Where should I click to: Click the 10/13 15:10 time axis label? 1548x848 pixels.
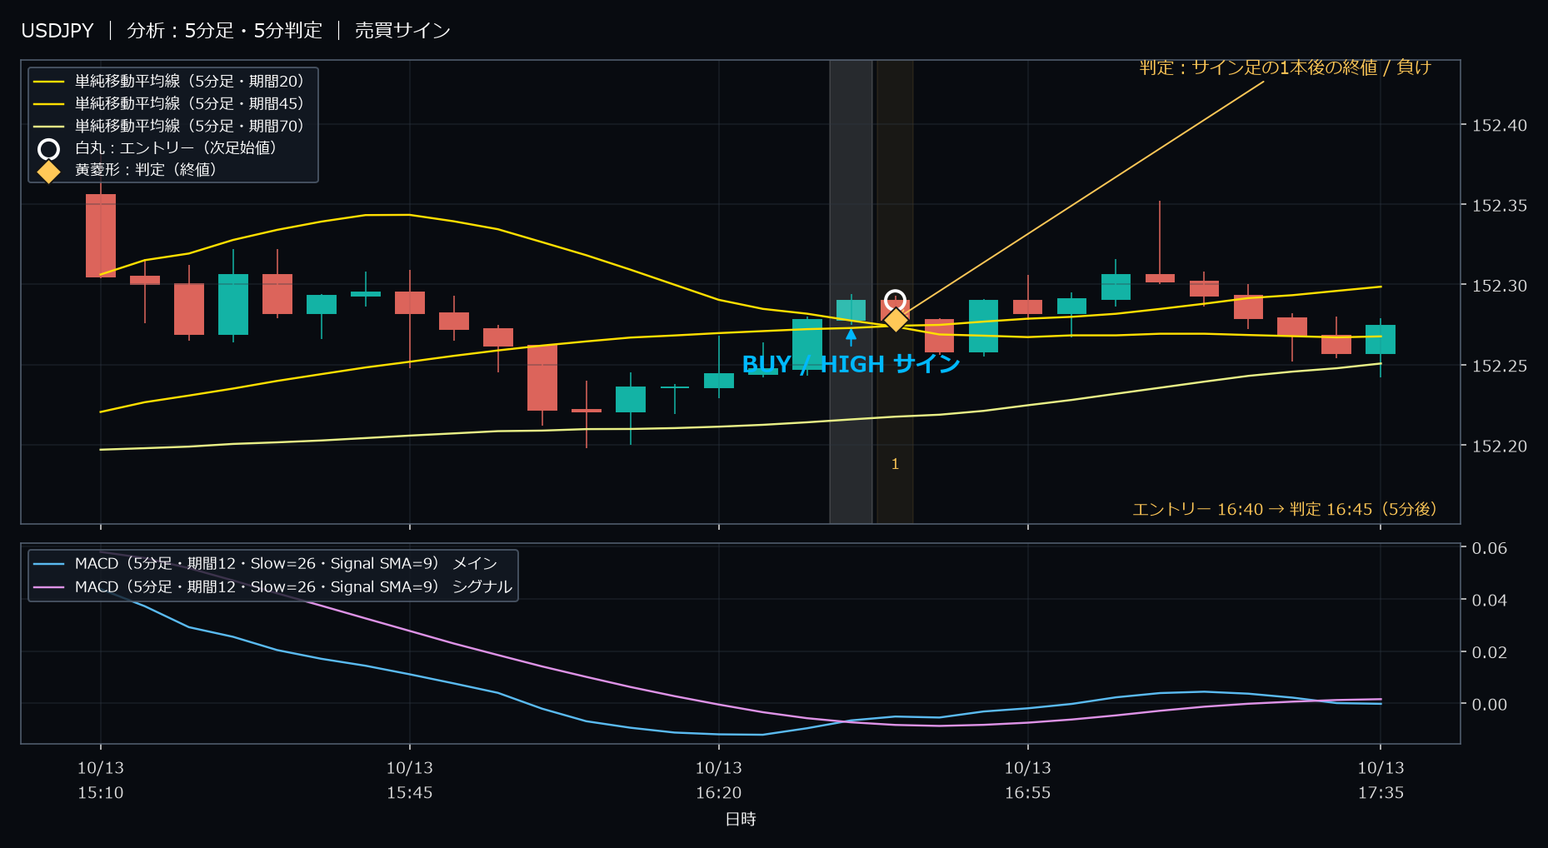[101, 781]
